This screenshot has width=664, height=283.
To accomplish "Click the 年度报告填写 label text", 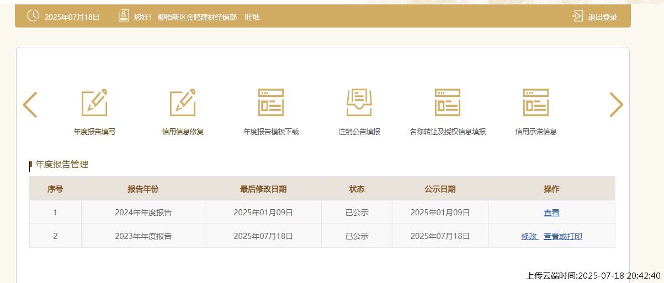I will point(94,132).
